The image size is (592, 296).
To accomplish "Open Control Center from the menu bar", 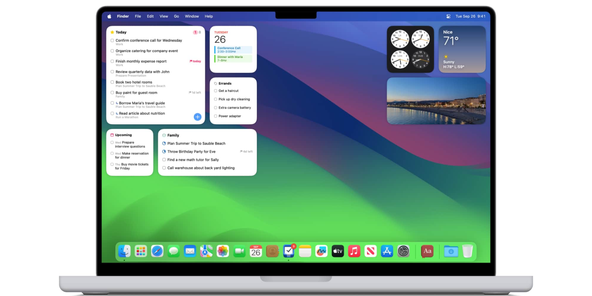I will 448,16.
